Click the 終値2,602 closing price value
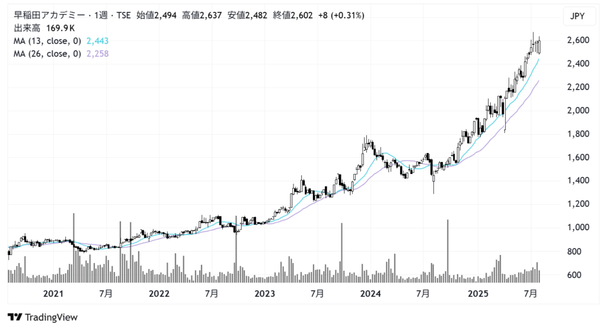The height and width of the screenshot is (330, 607). [293, 15]
